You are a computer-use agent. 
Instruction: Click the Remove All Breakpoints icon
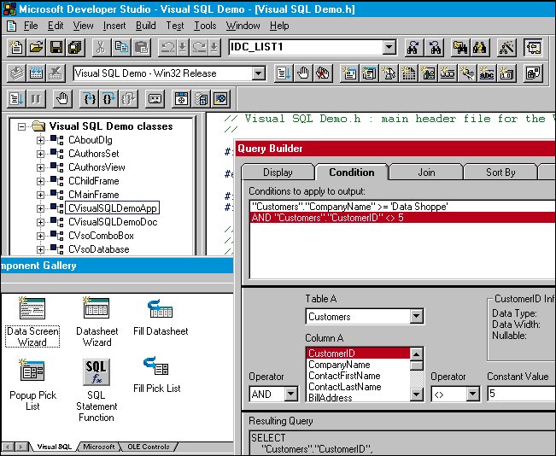(x=323, y=73)
